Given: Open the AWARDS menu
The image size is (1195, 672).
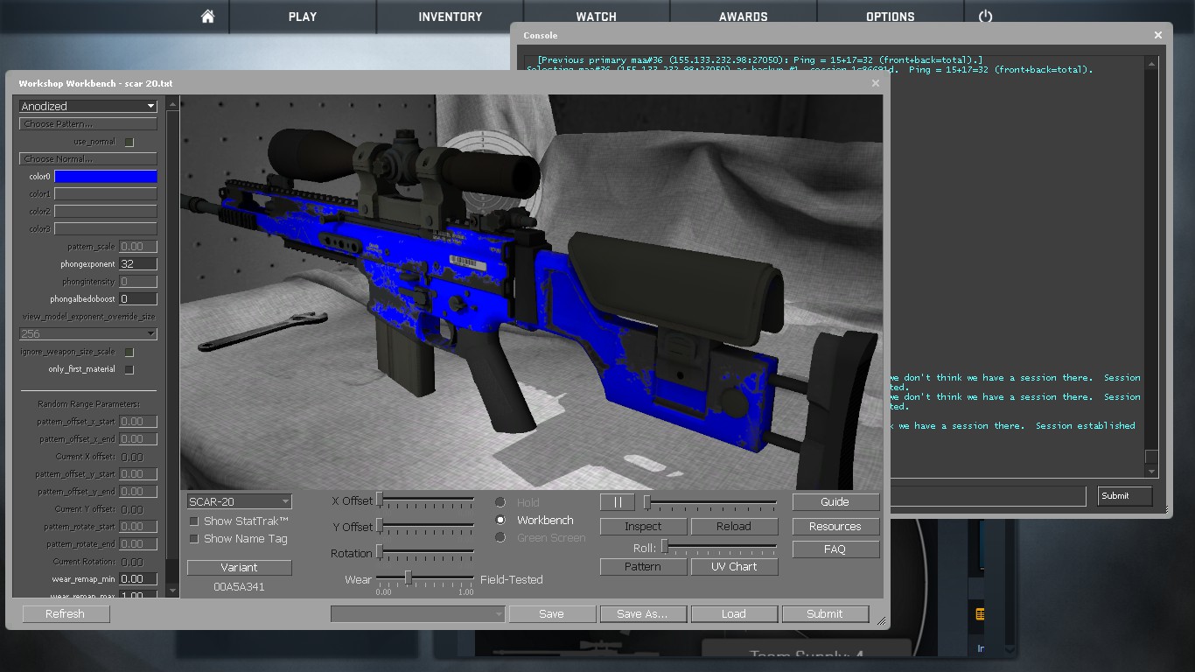Looking at the screenshot, I should (x=744, y=17).
